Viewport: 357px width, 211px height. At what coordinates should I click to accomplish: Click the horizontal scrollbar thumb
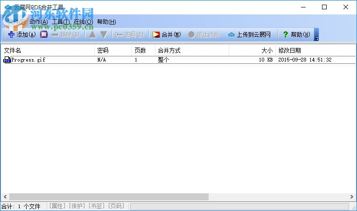pyautogui.click(x=109, y=197)
